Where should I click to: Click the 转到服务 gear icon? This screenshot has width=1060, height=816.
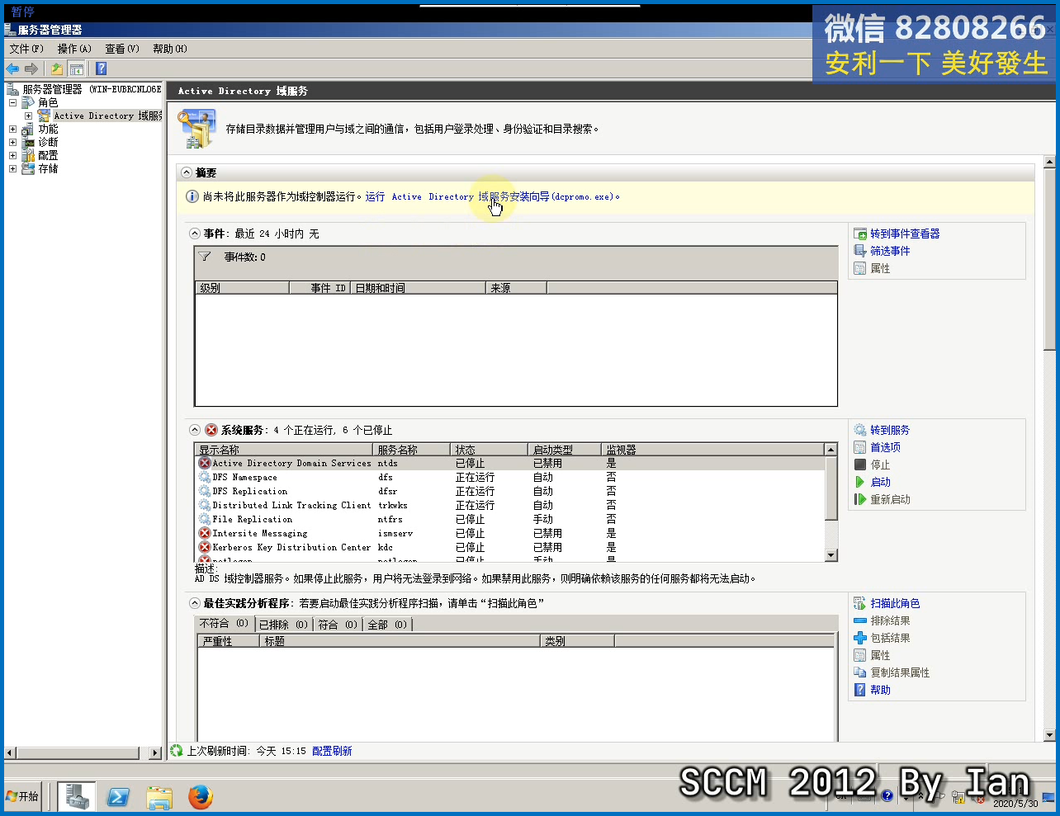click(859, 430)
